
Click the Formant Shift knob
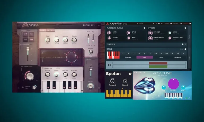[170, 38]
